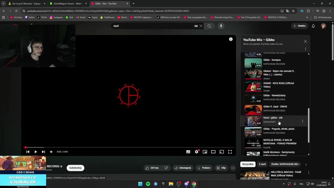Download video with Pobierz
Image resolution: width=334 pixels, height=188 pixels.
(x=204, y=168)
